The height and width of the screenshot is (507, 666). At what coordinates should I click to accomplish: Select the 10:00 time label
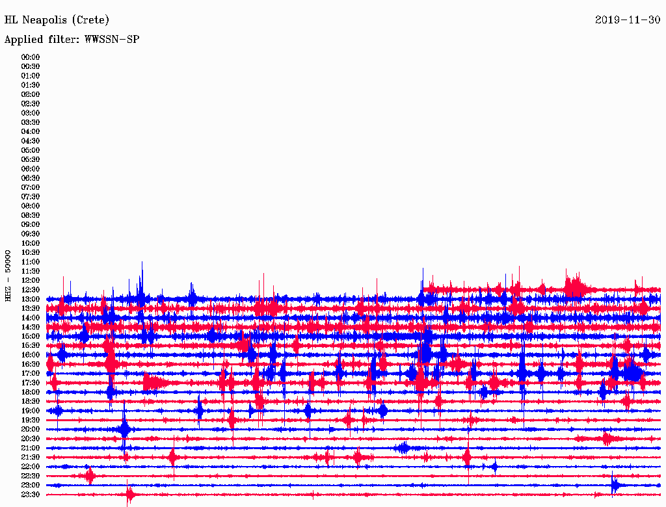[x=31, y=243]
